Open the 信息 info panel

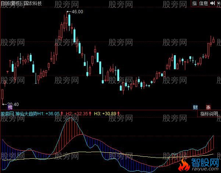coord(204,3)
